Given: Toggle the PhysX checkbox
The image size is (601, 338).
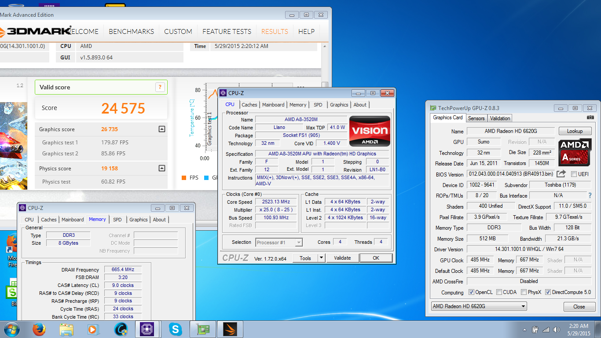Looking at the screenshot, I should 524,292.
